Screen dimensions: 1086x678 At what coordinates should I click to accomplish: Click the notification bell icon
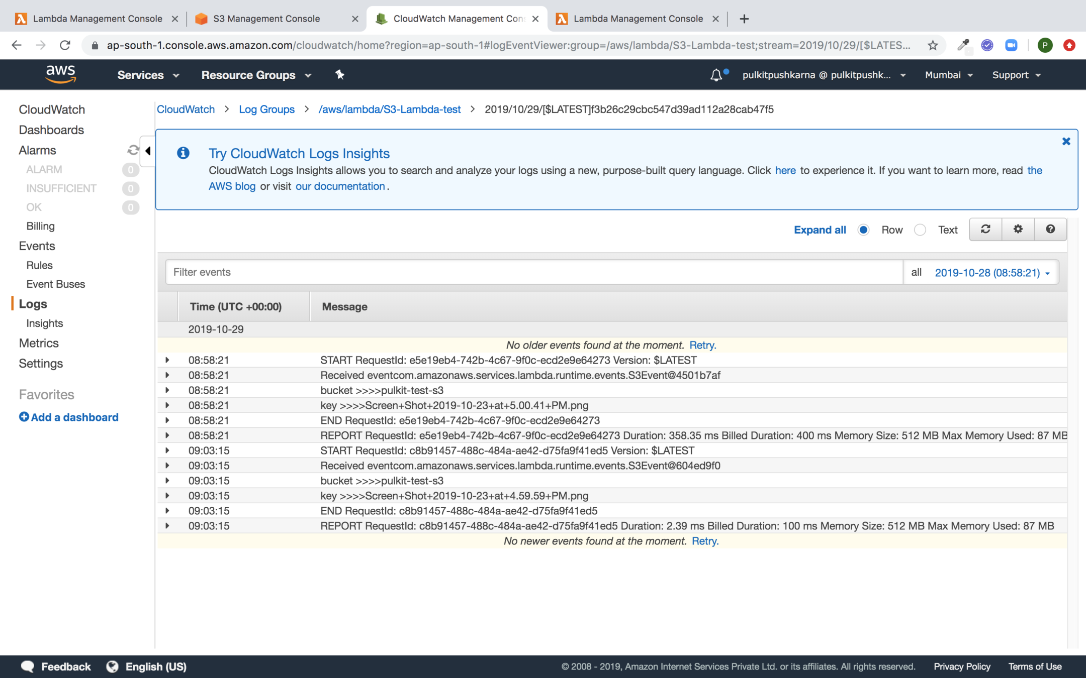point(716,75)
